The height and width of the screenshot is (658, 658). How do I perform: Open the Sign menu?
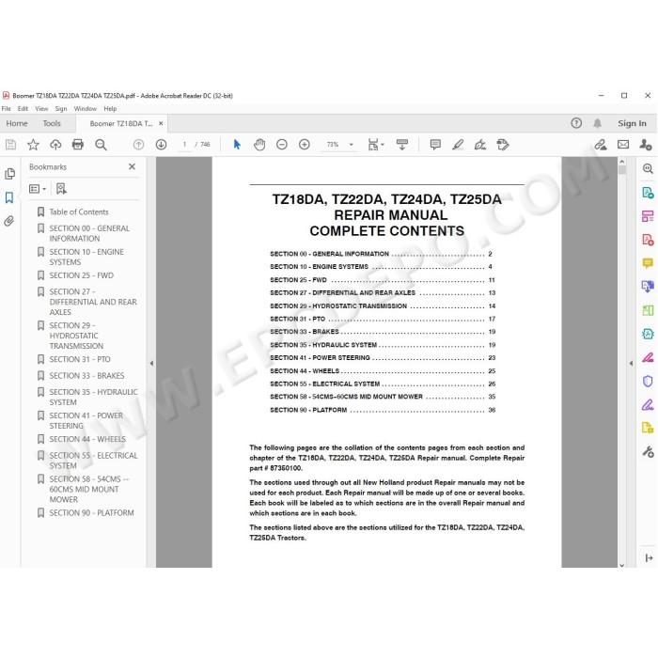(x=61, y=109)
